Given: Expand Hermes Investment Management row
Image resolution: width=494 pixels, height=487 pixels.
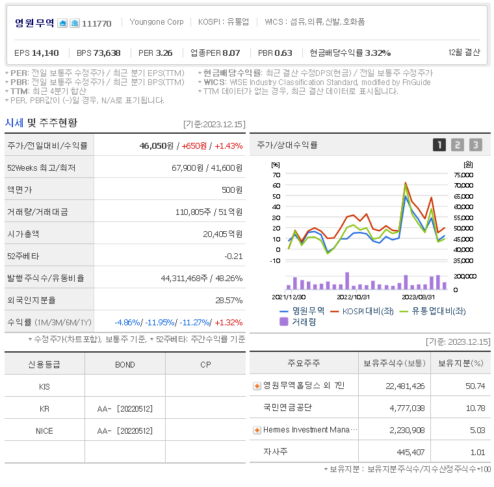Looking at the screenshot, I should coord(257,430).
